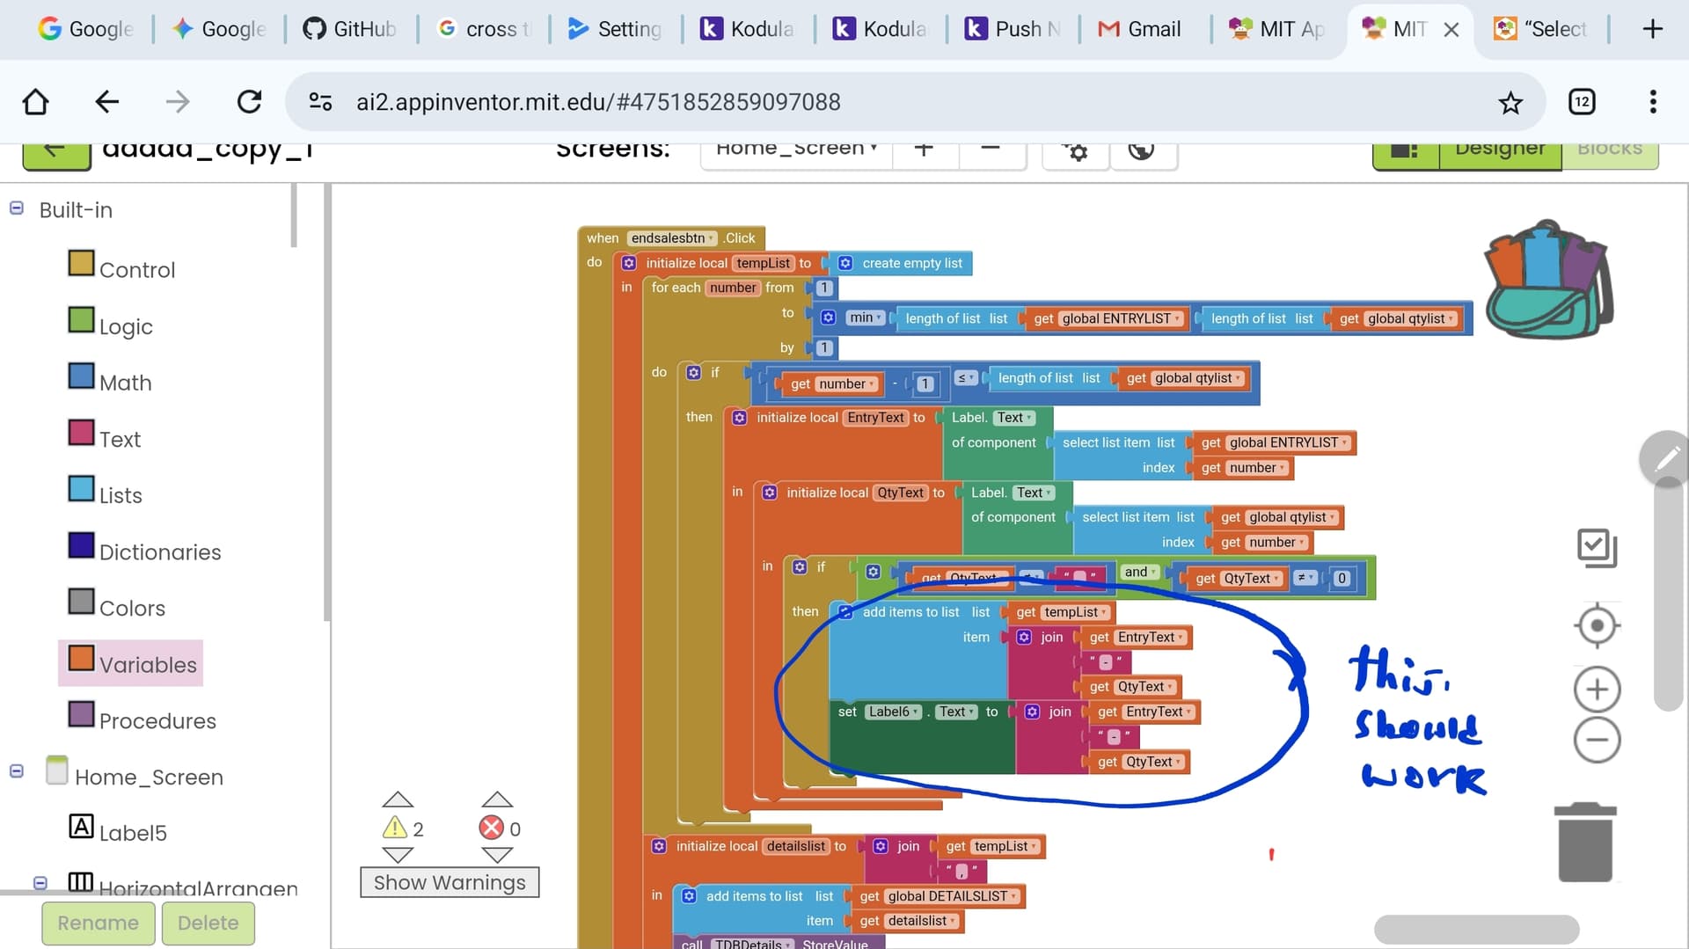Collapse the Built-in blocks section
The width and height of the screenshot is (1689, 949).
pos(17,208)
